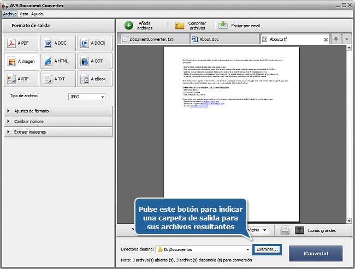
Task: Click the ¡Convertir! button
Action: point(316,253)
